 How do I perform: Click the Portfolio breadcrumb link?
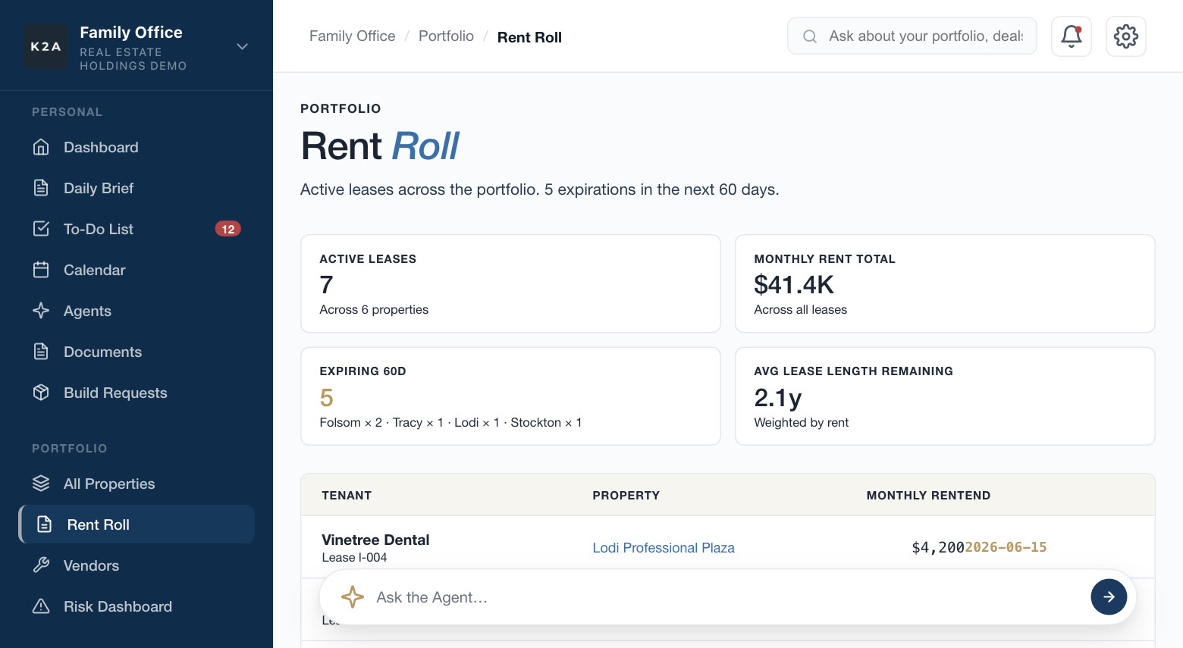(x=446, y=36)
